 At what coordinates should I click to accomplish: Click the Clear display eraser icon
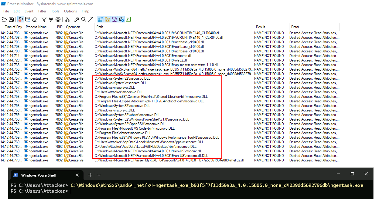[x=35, y=19]
